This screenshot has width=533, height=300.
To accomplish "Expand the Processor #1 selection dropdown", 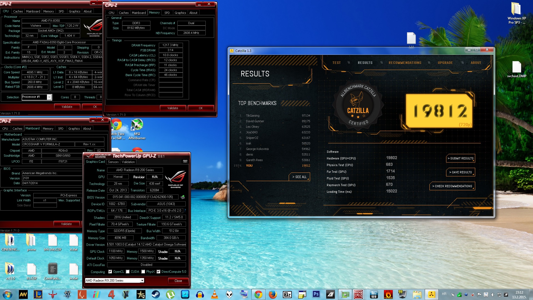I will [49, 97].
